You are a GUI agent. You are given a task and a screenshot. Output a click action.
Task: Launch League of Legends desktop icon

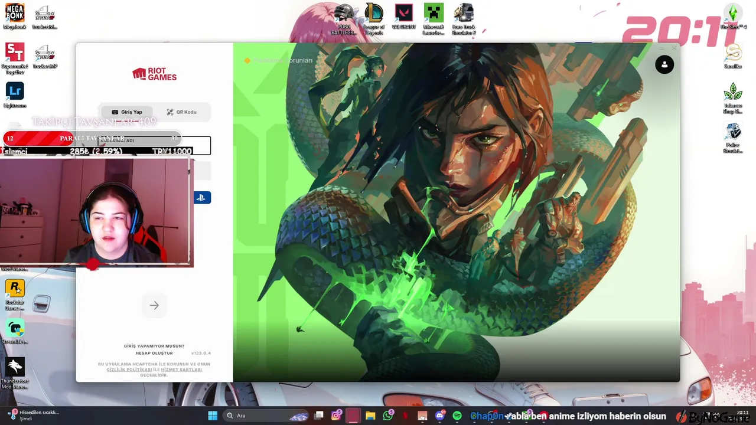click(374, 19)
